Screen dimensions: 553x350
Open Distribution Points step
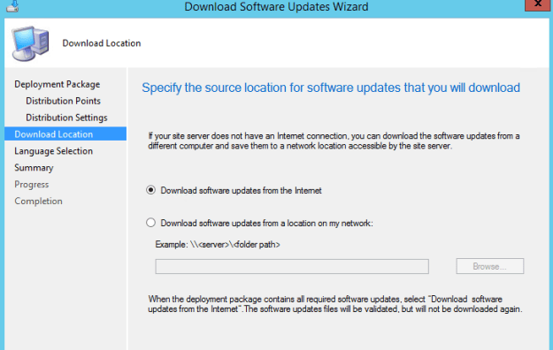pyautogui.click(x=63, y=101)
